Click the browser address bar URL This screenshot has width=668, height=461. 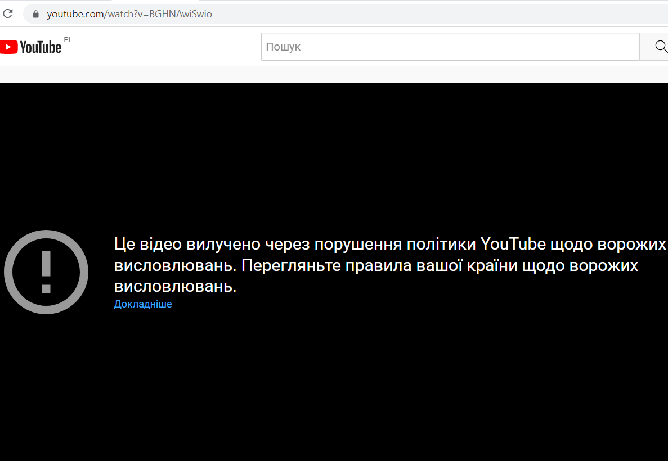[x=338, y=14]
